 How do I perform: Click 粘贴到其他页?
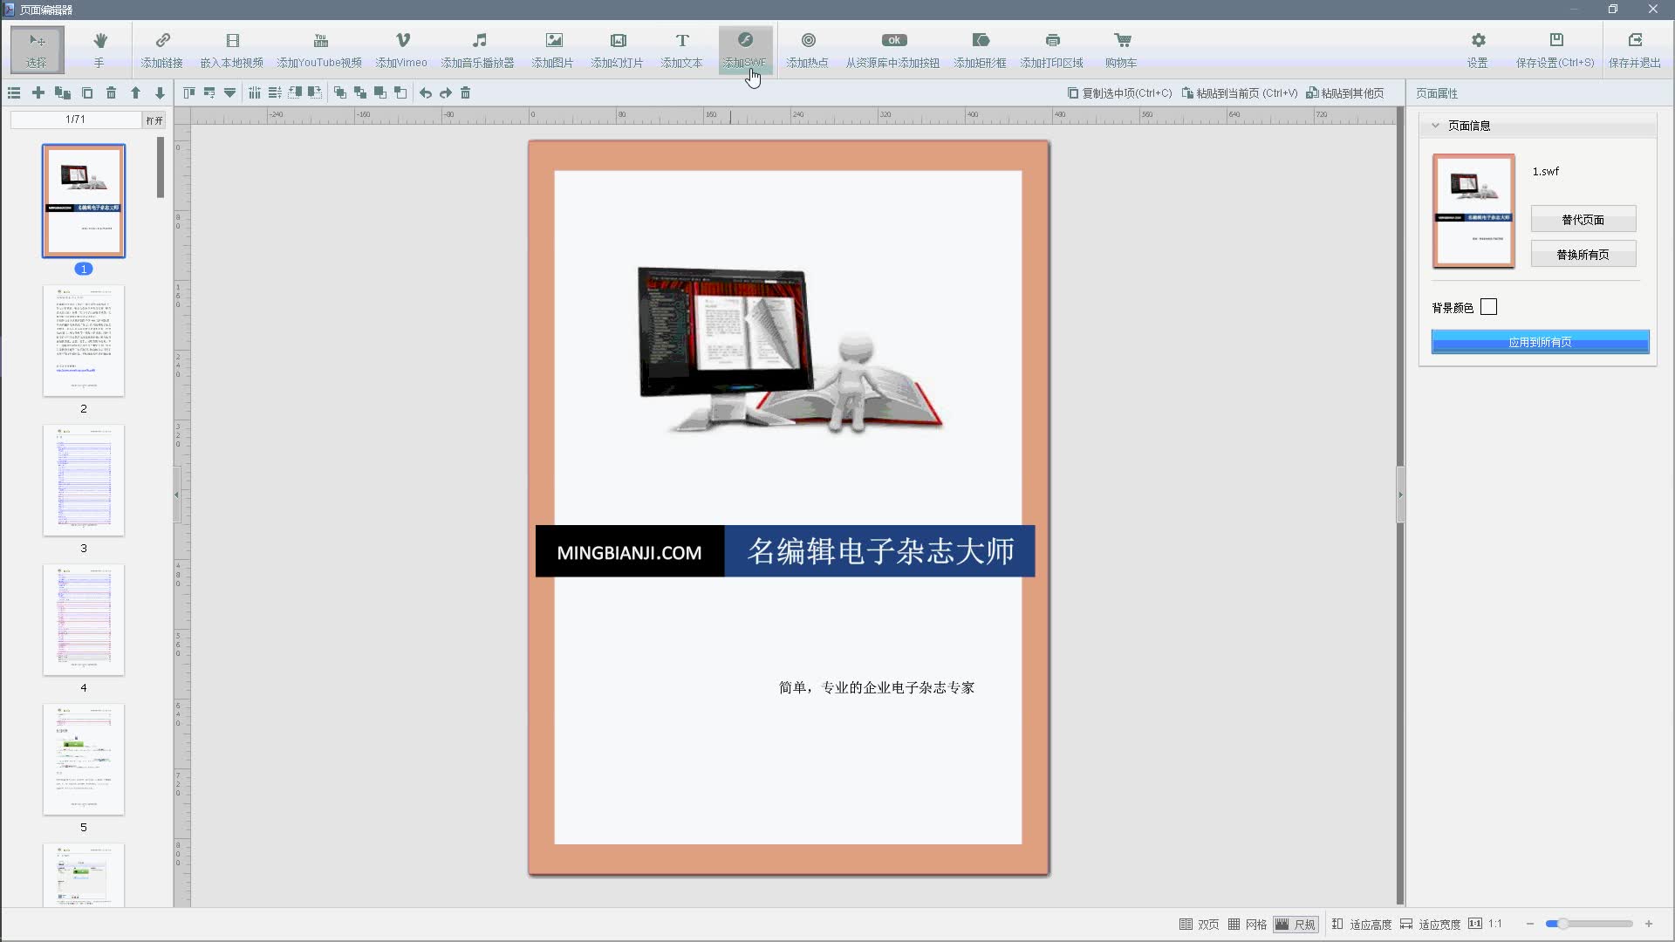[x=1345, y=93]
